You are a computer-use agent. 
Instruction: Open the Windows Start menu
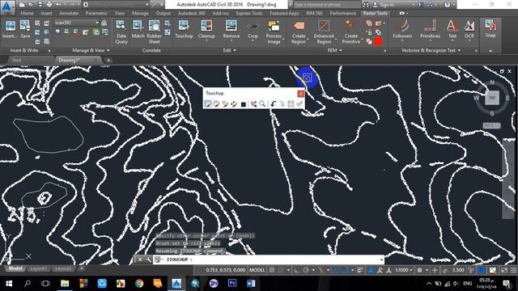[x=9, y=283]
